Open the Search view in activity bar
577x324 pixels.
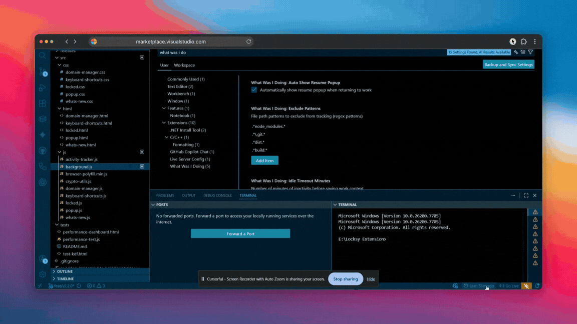pos(42,56)
